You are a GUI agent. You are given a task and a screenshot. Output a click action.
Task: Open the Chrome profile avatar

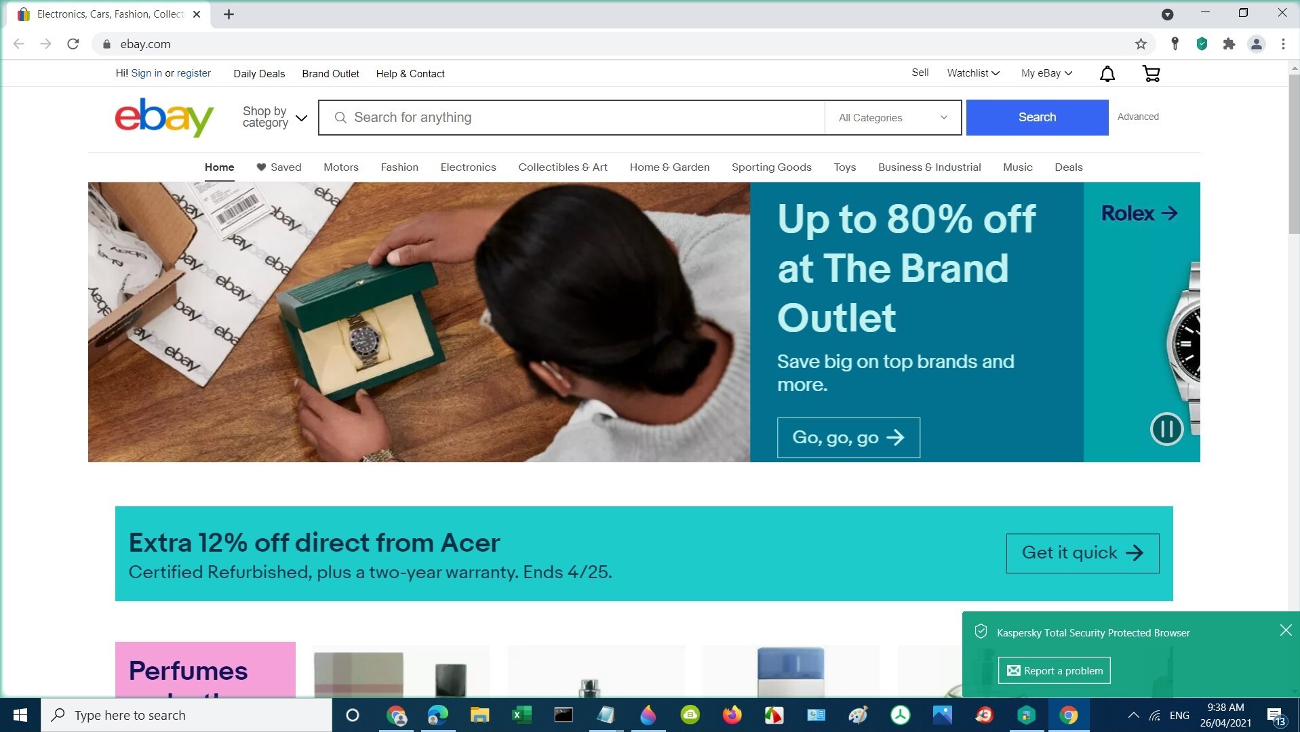[x=1256, y=44]
